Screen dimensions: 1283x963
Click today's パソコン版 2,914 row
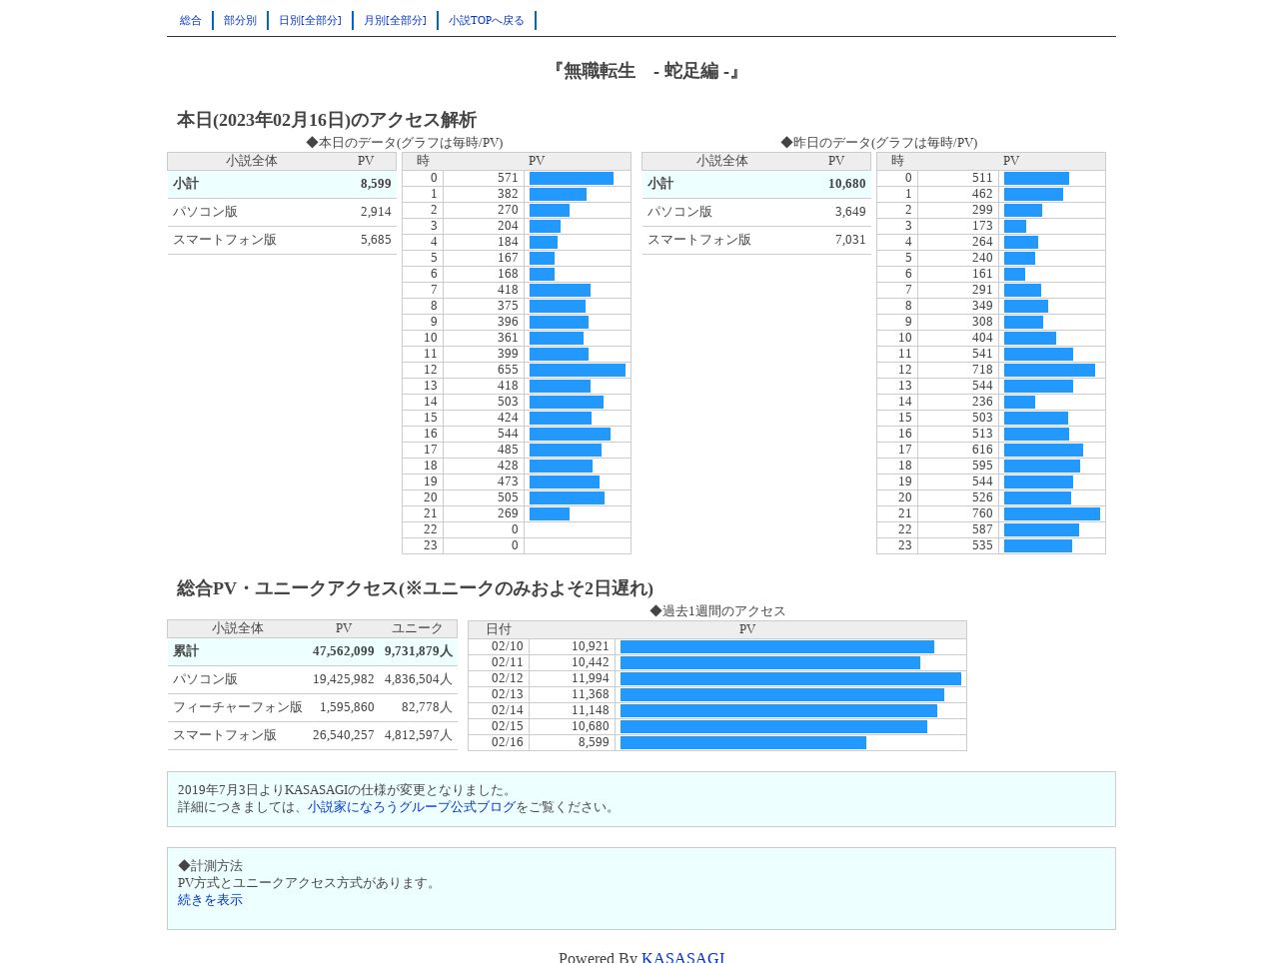point(282,212)
